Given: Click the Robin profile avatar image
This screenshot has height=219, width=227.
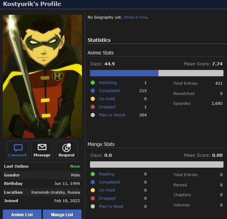Looking at the screenshot, I should 42,76.
